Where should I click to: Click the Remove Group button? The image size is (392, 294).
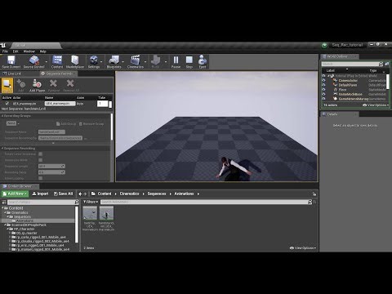(x=91, y=123)
